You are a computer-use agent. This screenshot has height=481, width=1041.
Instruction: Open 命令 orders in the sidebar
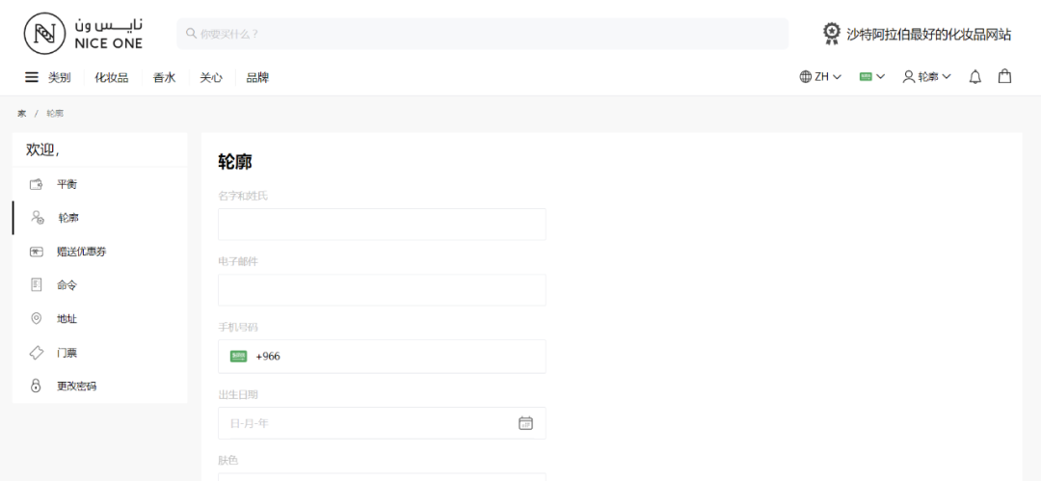[x=67, y=285]
